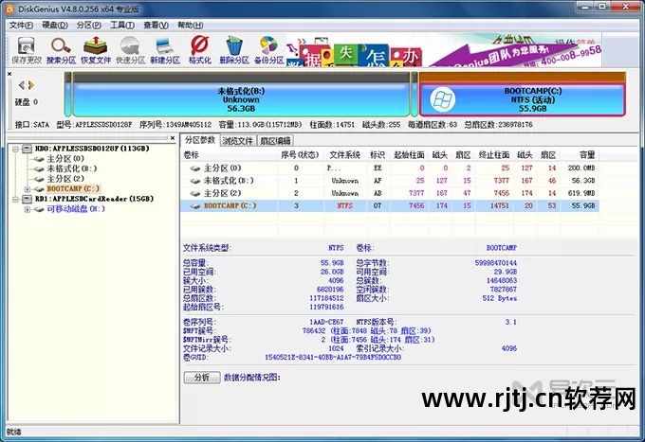The height and width of the screenshot is (442, 645).
Task: Click the 200.0MB capacity cell
Action: tap(581, 168)
